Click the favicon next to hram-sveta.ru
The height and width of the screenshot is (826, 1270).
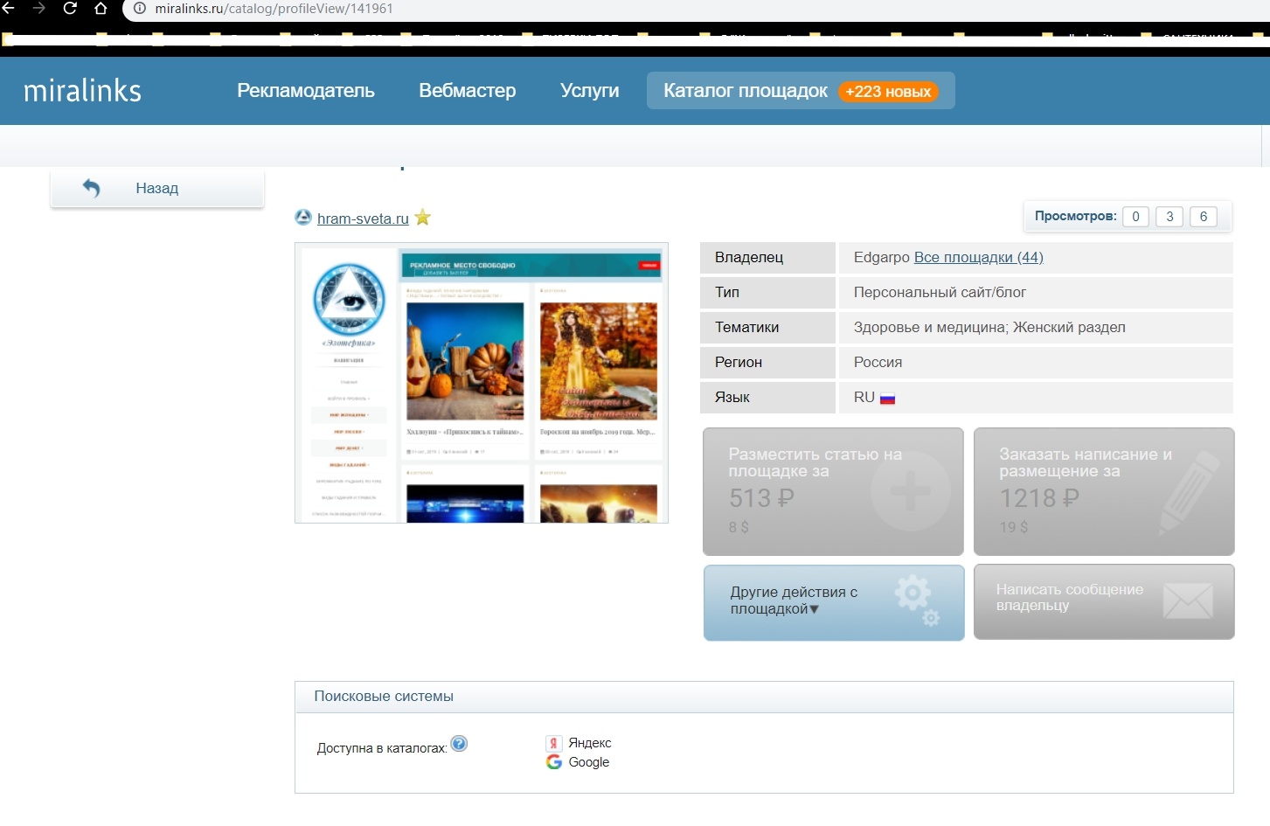pos(303,217)
